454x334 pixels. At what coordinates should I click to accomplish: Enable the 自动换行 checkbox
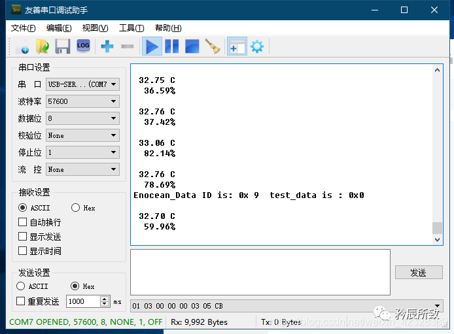23,222
